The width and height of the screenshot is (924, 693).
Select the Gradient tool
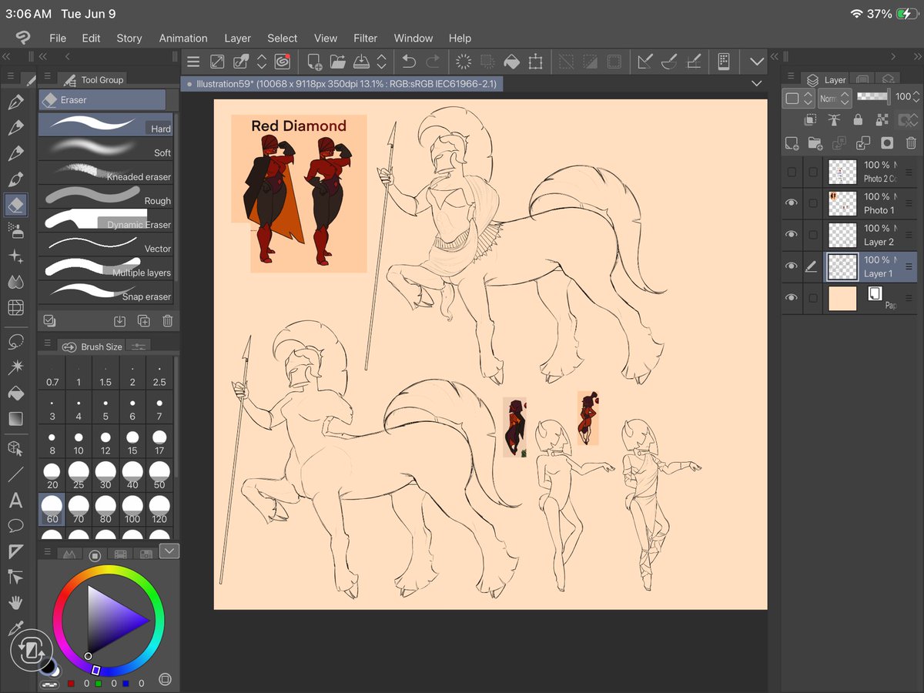(15, 419)
